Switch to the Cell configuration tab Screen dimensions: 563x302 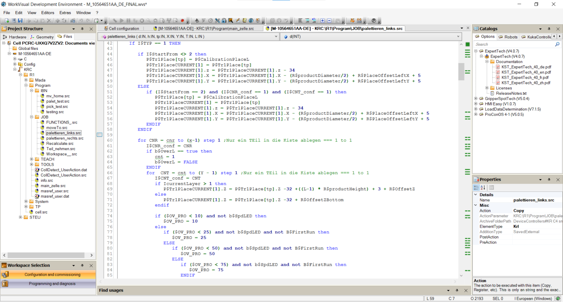(124, 29)
